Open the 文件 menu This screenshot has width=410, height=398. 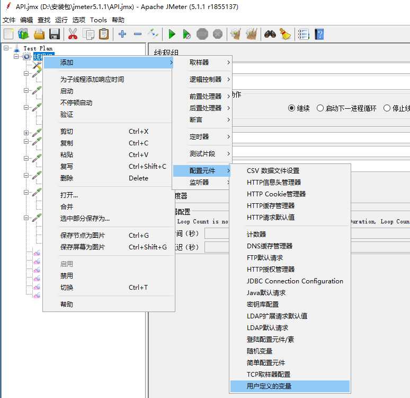click(x=9, y=20)
